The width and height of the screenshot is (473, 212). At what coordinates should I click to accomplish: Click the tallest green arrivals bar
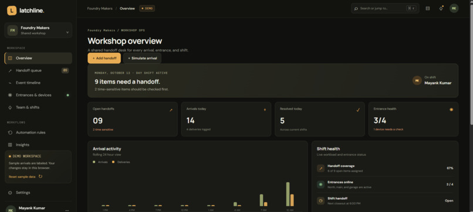pyautogui.click(x=288, y=194)
